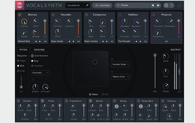Load next global preset arrow
The image size is (195, 123).
pos(158,5)
